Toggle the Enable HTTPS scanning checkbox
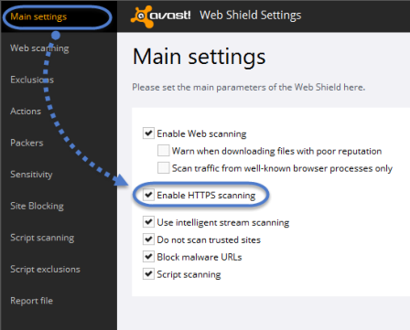The height and width of the screenshot is (330, 410). [x=148, y=195]
